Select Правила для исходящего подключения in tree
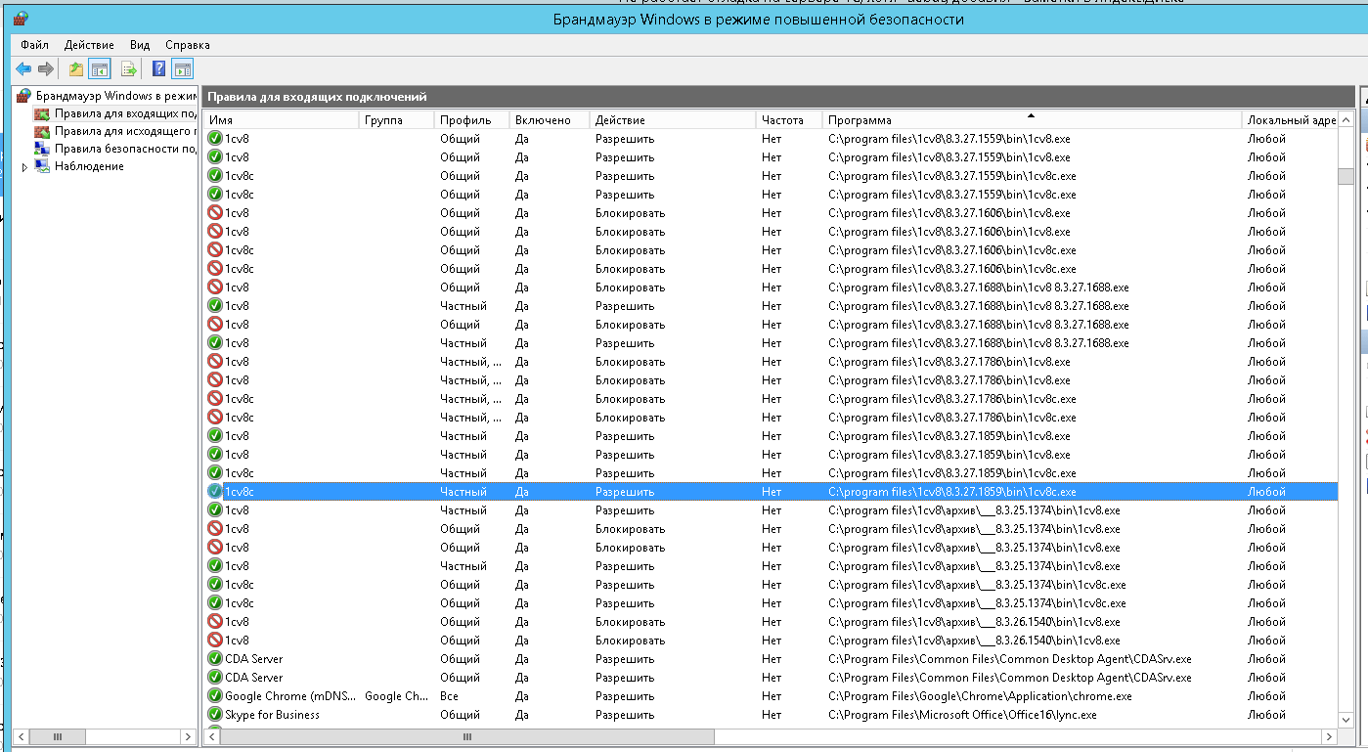Screen dimensions: 1368x752 [x=124, y=131]
